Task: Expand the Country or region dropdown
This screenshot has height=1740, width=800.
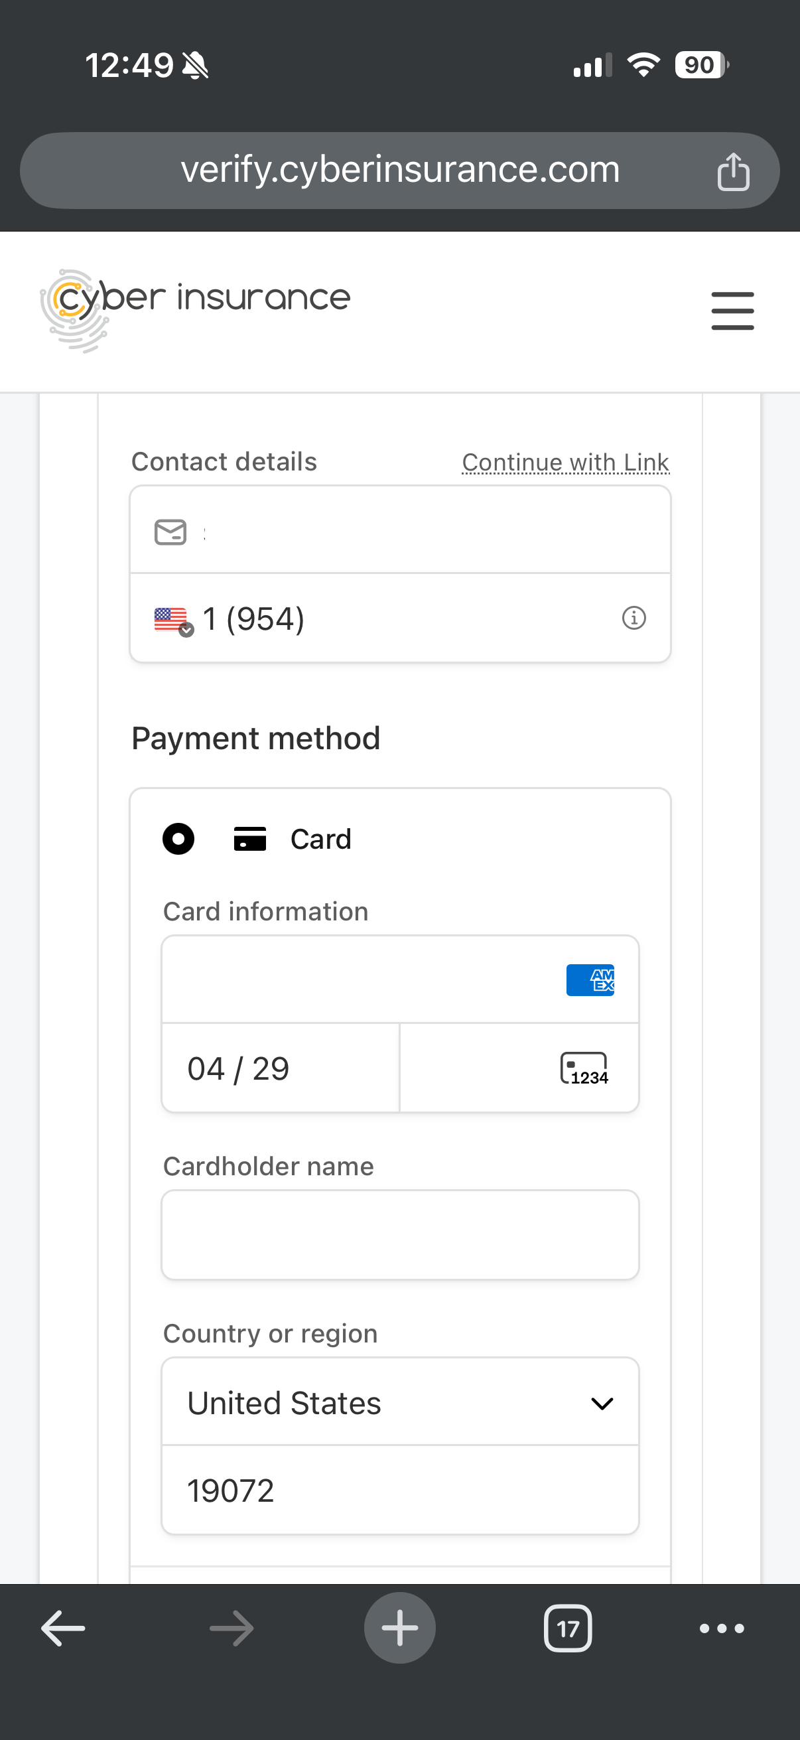Action: (x=603, y=1403)
